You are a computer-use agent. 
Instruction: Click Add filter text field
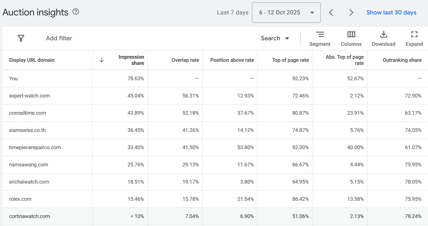click(59, 38)
